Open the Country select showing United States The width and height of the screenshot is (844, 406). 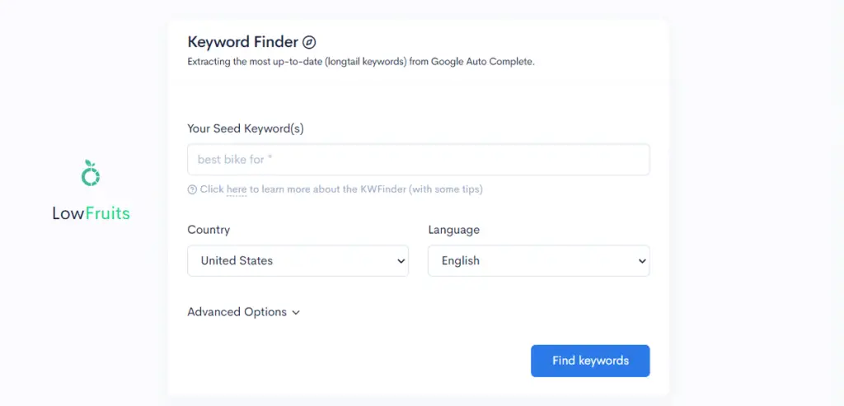[298, 261]
